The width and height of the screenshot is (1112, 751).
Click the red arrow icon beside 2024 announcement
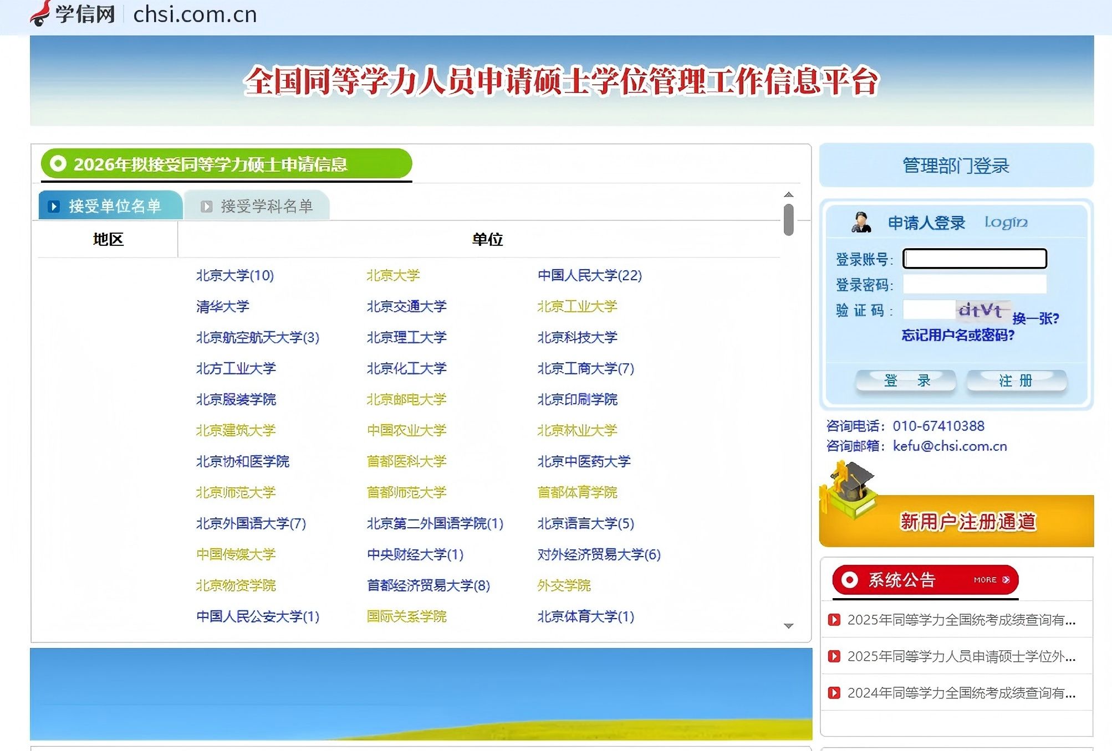point(834,693)
